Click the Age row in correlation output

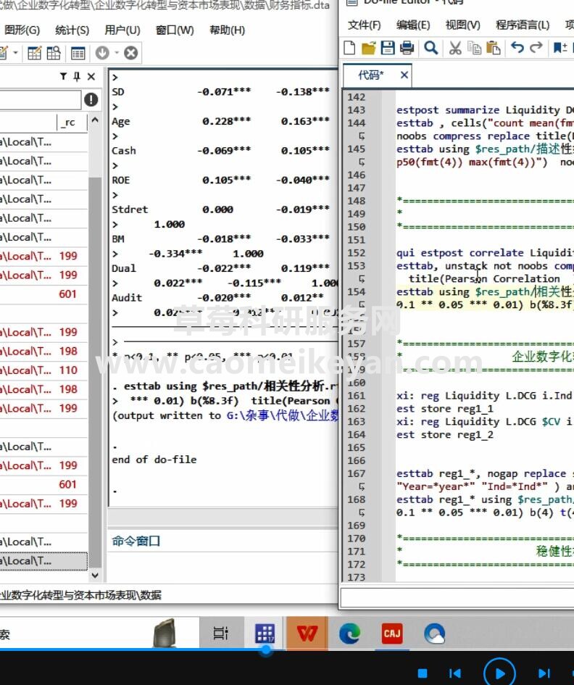tap(220, 122)
